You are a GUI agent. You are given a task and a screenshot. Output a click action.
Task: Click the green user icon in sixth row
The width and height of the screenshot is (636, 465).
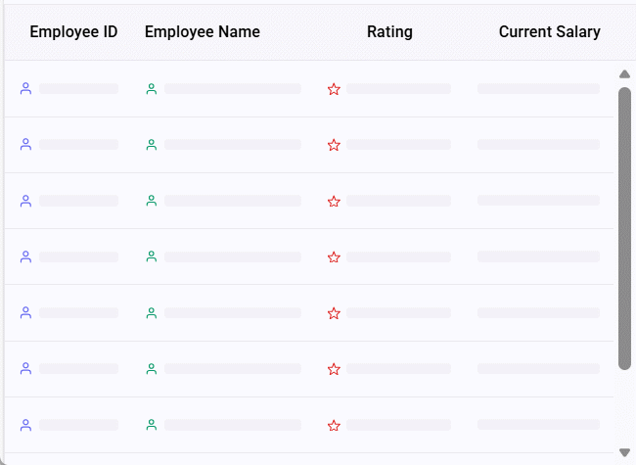point(152,369)
